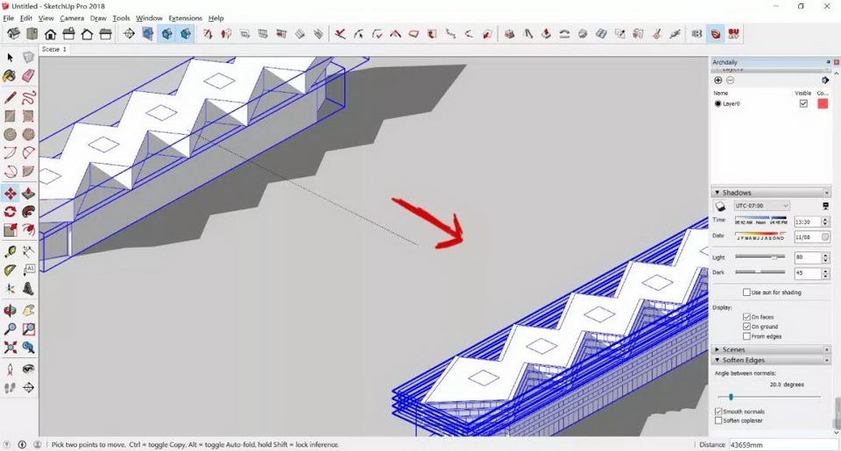Select the arrow Select tool
The height and width of the screenshot is (451, 841).
click(10, 58)
